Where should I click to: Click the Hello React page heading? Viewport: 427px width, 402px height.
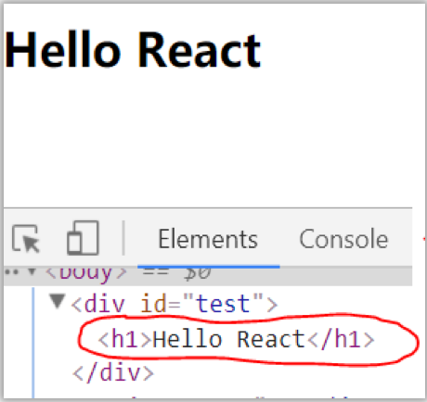(133, 50)
